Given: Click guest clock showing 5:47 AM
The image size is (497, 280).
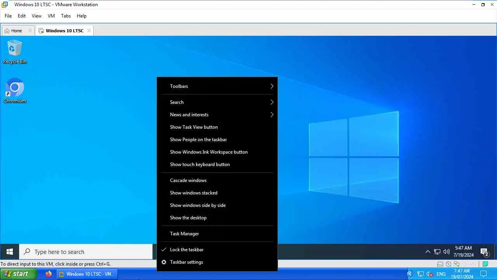Looking at the screenshot, I should (463, 252).
